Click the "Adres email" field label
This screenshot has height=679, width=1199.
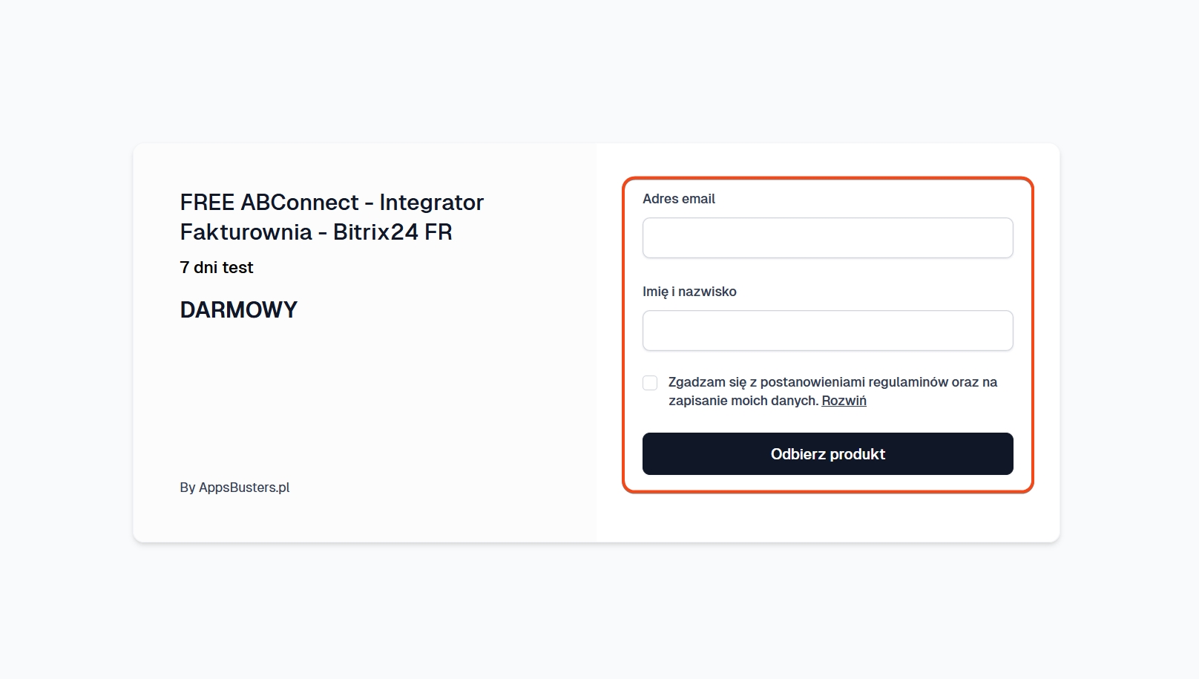[678, 199]
